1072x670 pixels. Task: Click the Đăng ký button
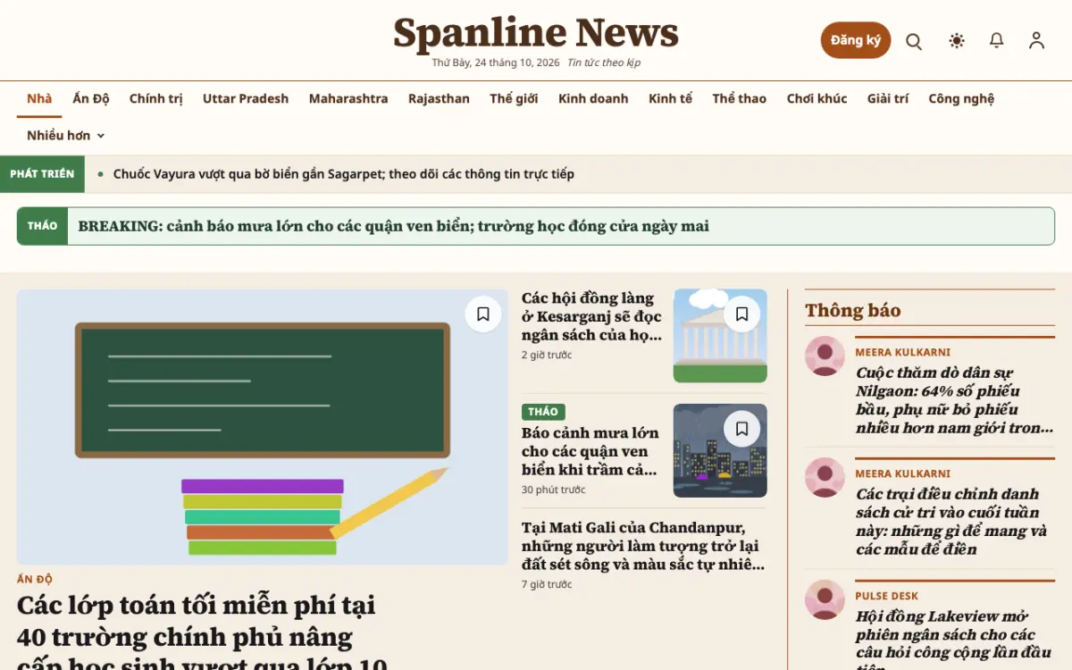(x=856, y=40)
